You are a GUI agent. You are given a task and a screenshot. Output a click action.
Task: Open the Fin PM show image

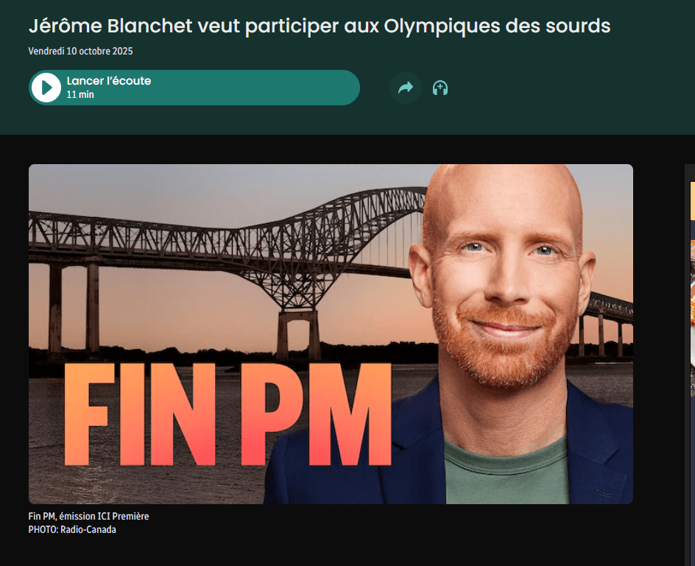click(331, 333)
